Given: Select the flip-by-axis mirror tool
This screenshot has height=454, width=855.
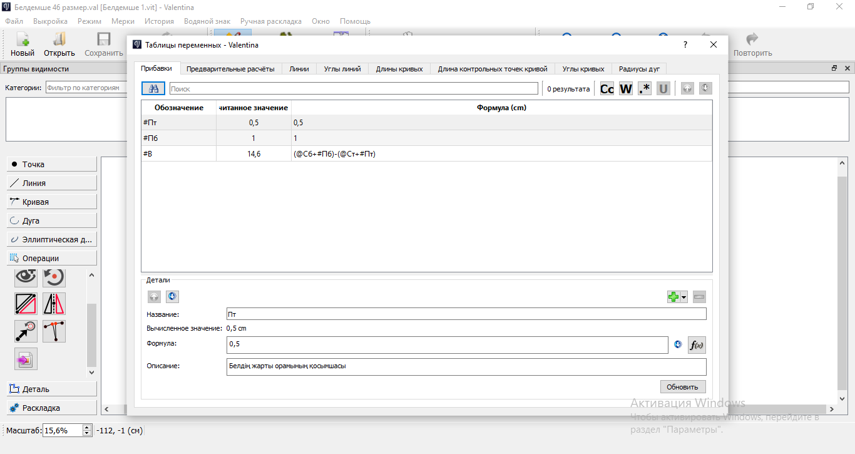Looking at the screenshot, I should click(x=54, y=304).
